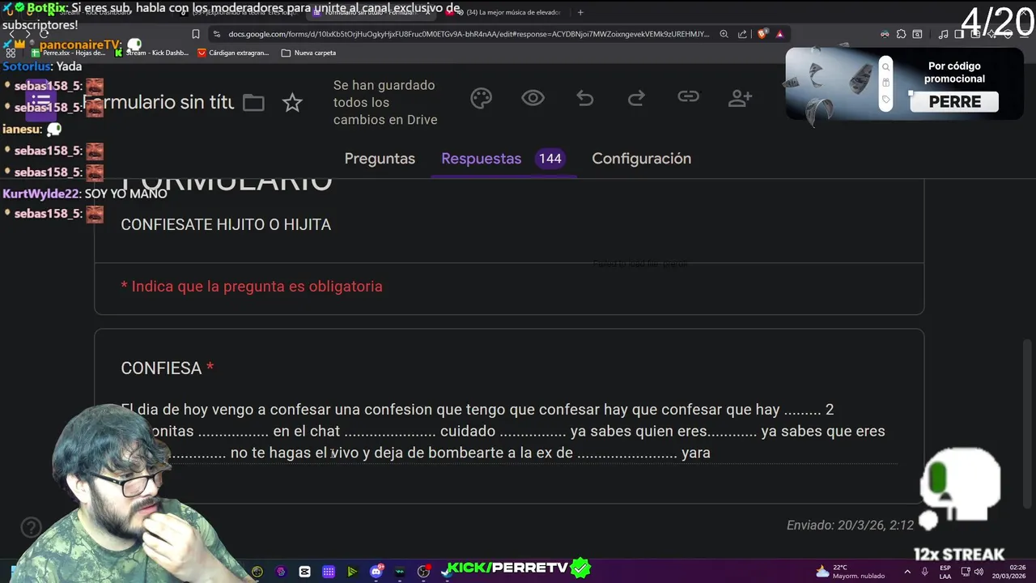
Task: Click the CONFIESATE HIJITO O HIJITA description
Action: pyautogui.click(x=226, y=225)
